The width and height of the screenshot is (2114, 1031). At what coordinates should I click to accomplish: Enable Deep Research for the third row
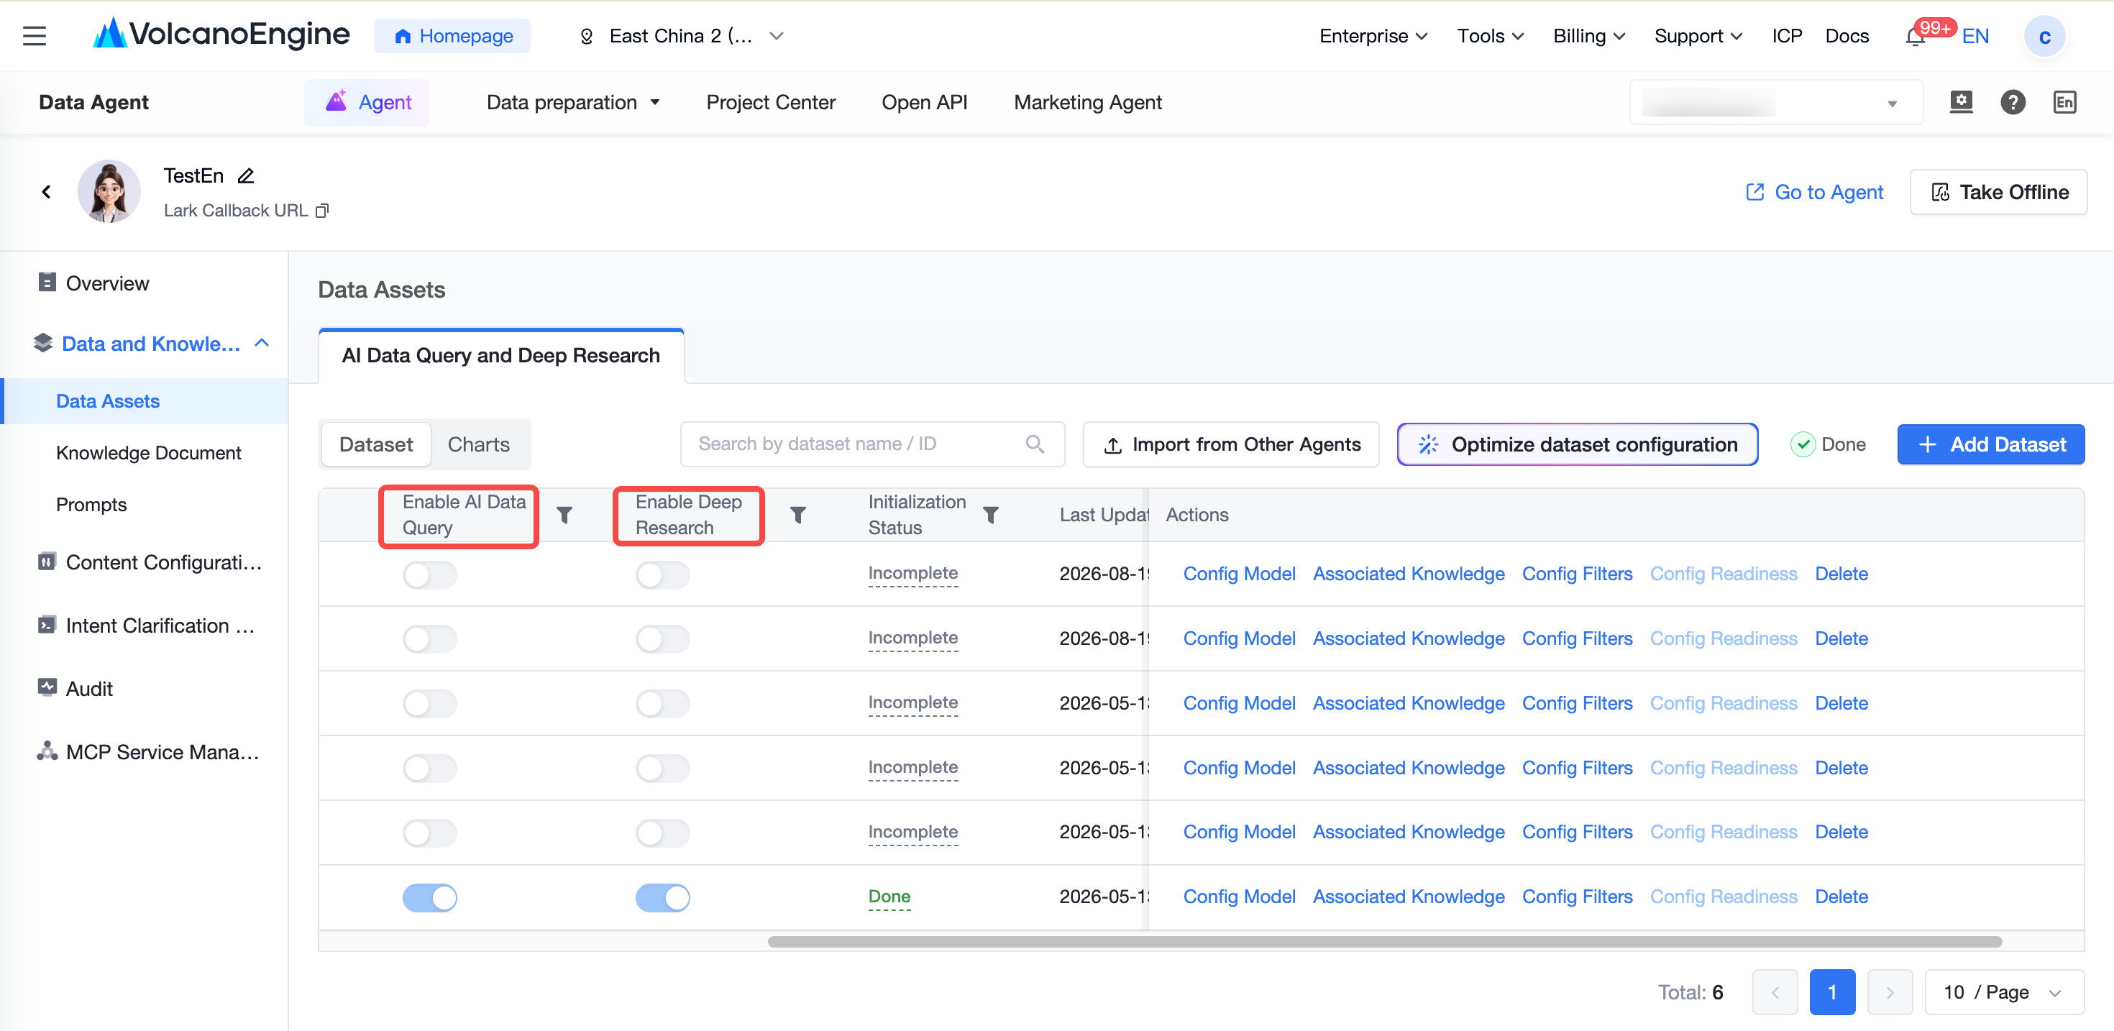(x=662, y=703)
